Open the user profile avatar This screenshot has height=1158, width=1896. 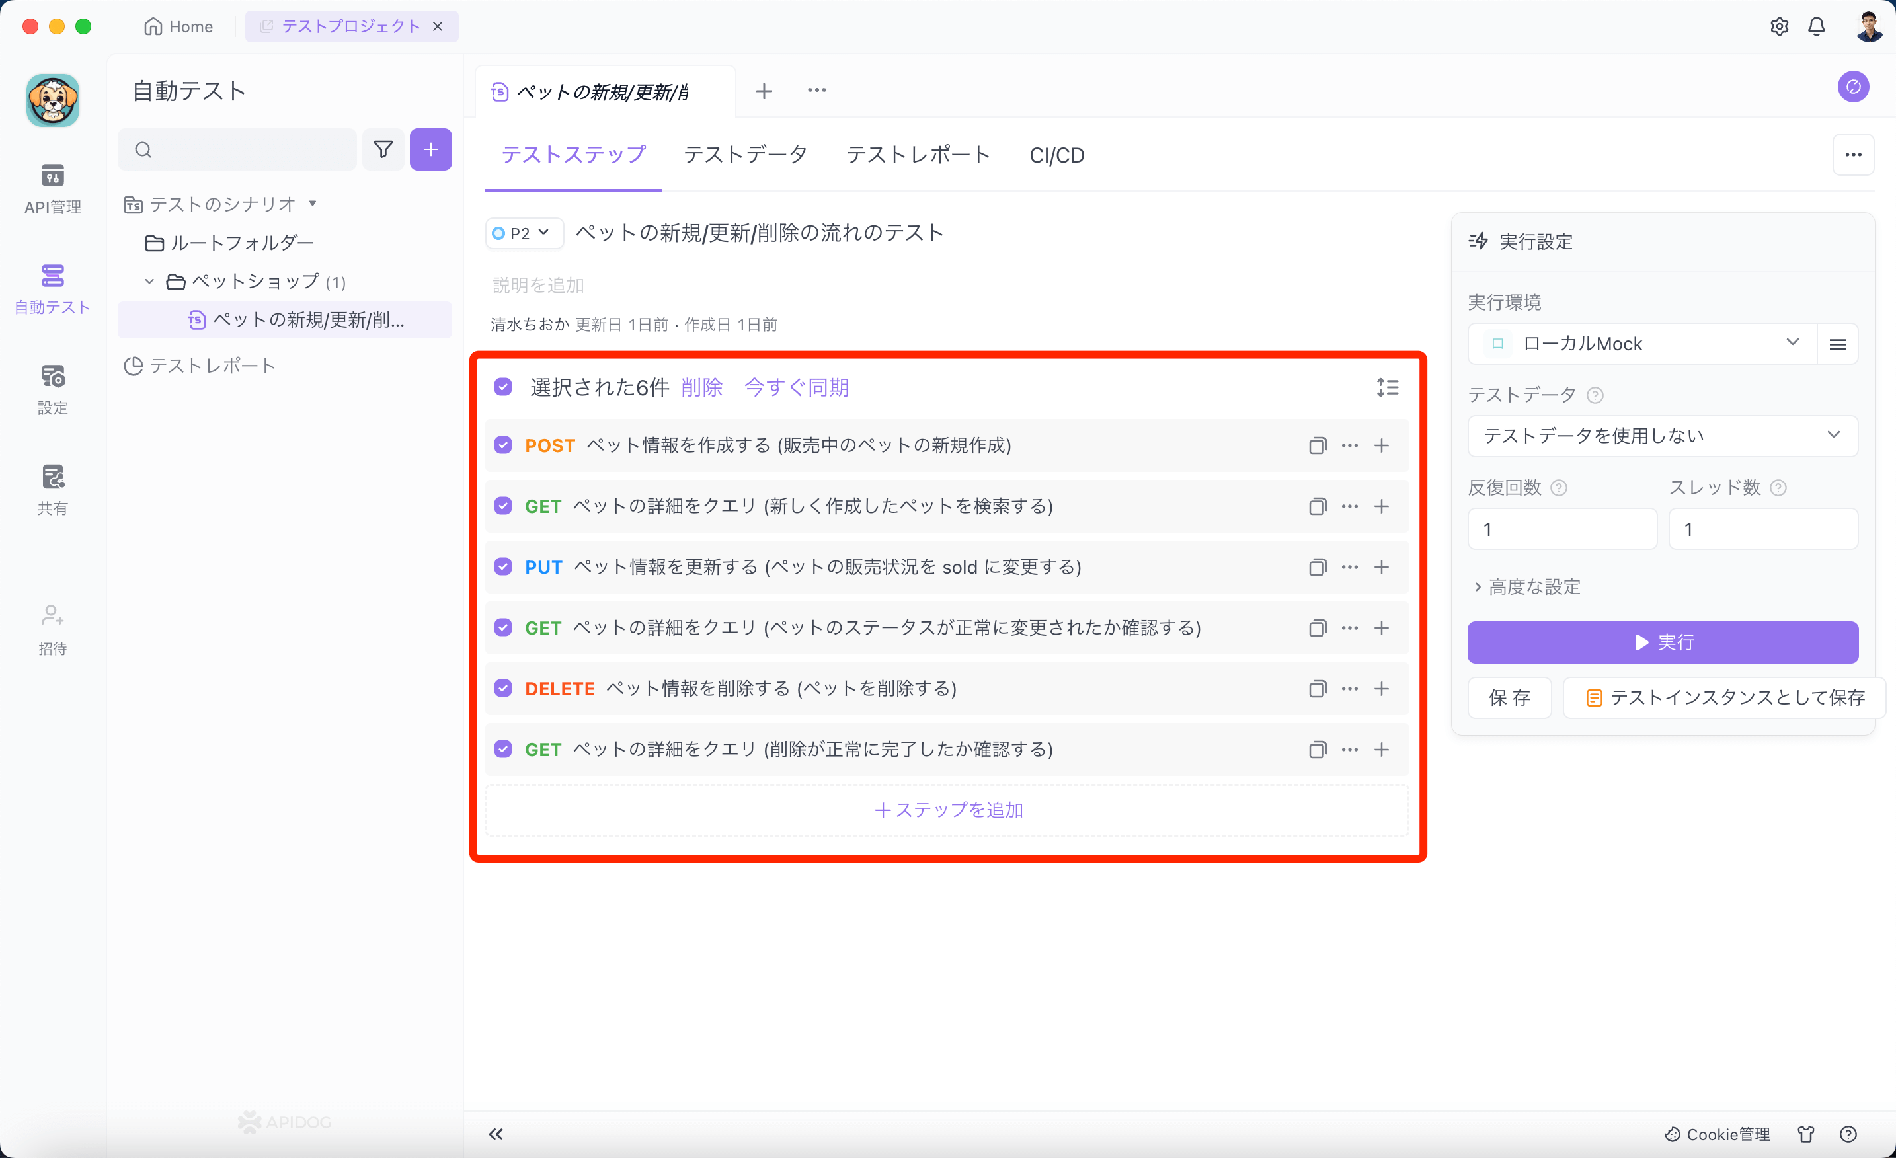[x=1869, y=26]
